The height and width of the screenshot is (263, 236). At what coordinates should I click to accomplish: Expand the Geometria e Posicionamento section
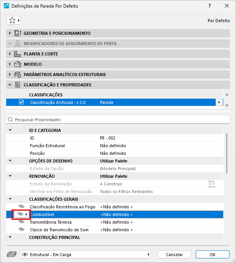(x=10, y=33)
